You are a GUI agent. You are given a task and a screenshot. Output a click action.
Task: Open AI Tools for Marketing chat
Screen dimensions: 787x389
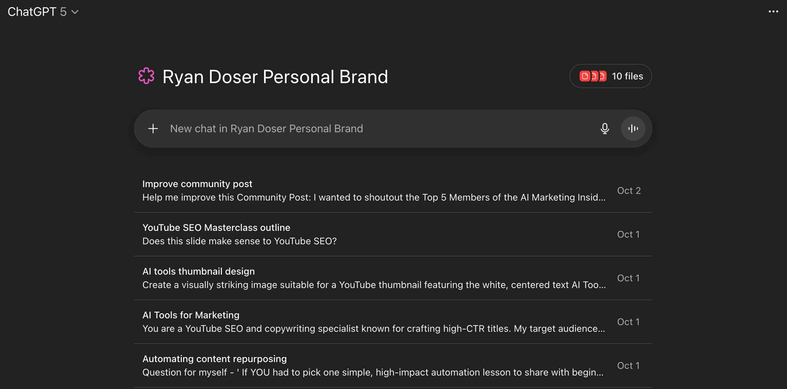pyautogui.click(x=191, y=315)
